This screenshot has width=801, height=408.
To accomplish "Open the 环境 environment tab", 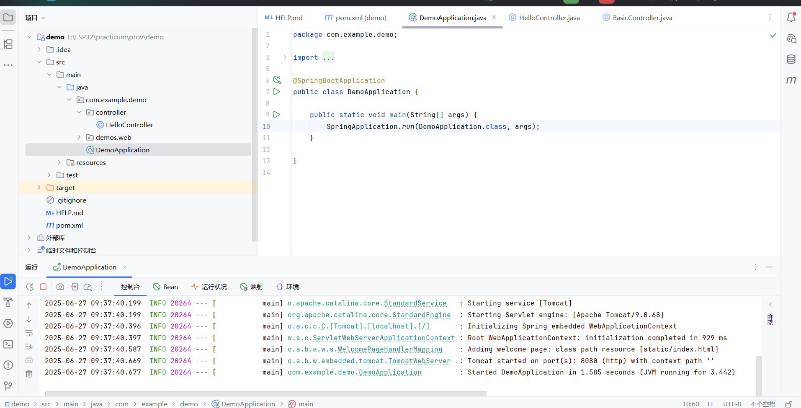I will coord(288,287).
